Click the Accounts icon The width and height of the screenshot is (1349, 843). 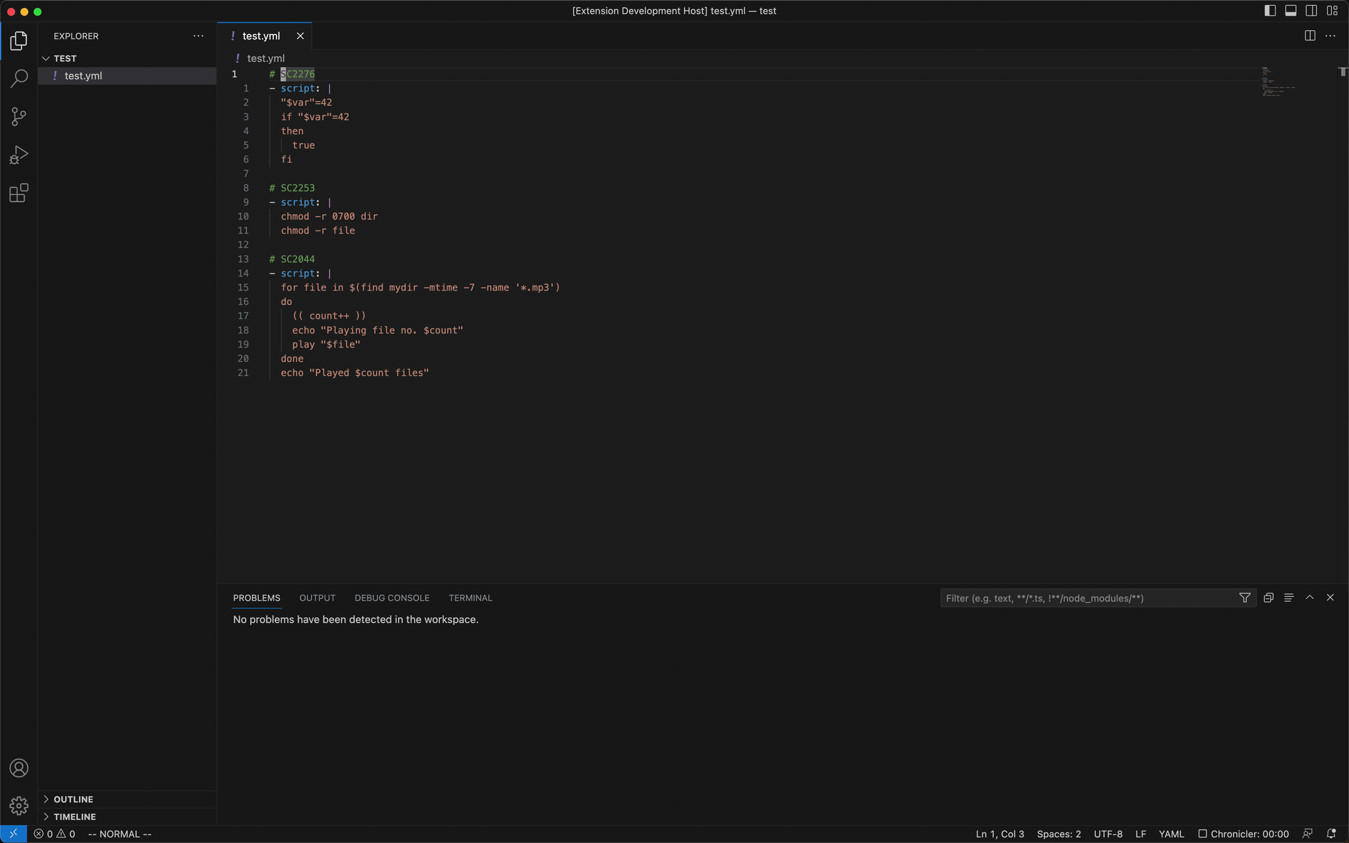[x=18, y=768]
